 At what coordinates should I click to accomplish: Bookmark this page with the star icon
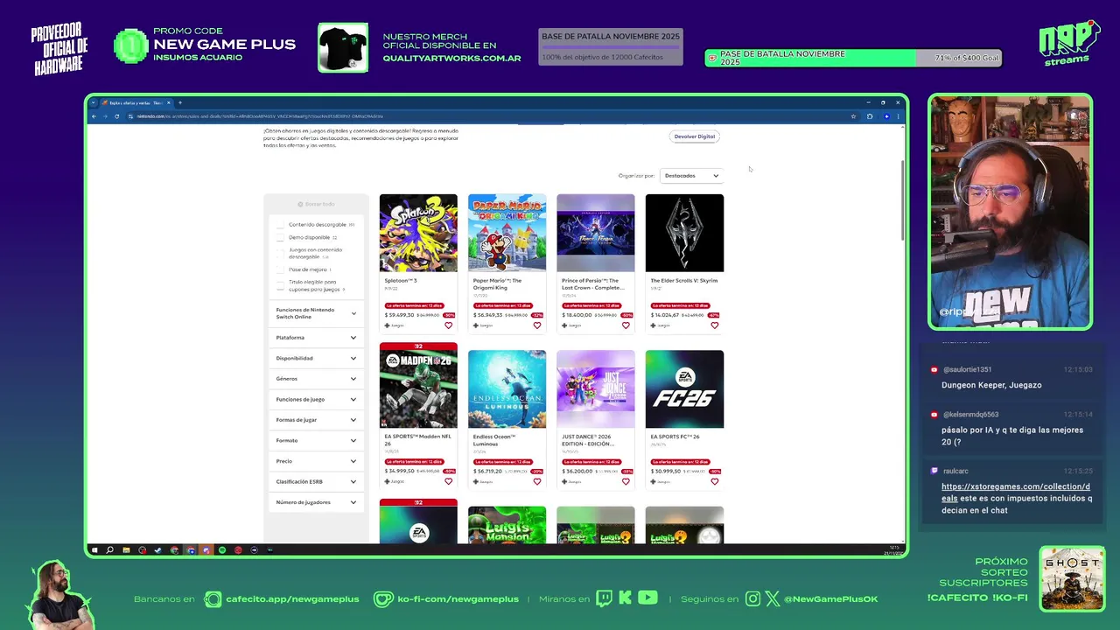click(854, 116)
